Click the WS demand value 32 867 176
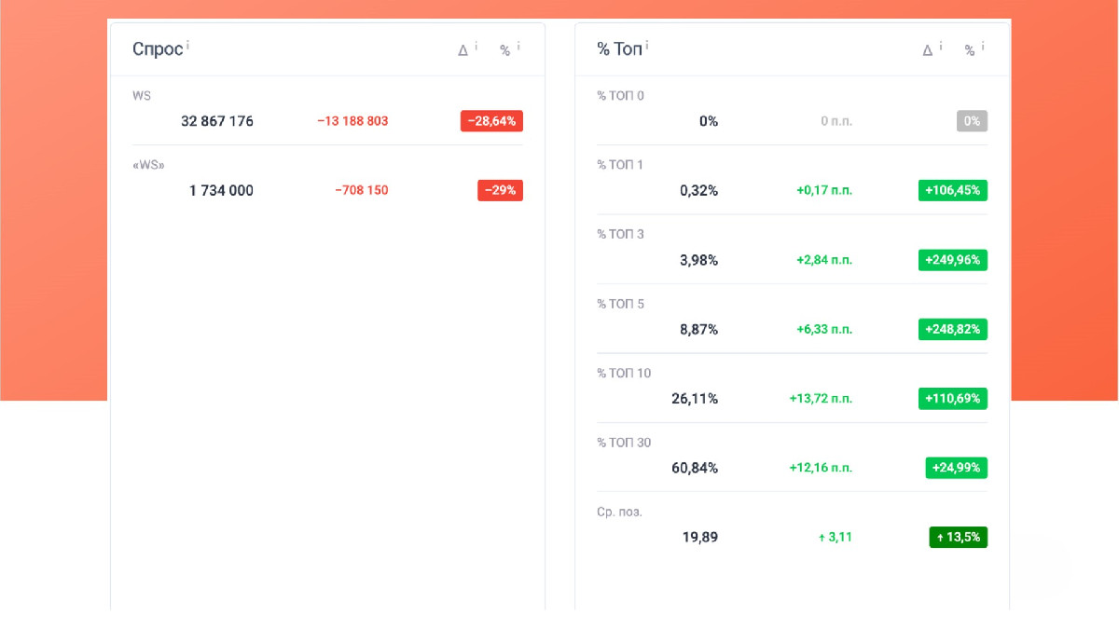Image resolution: width=1119 pixels, height=629 pixels. pos(217,121)
